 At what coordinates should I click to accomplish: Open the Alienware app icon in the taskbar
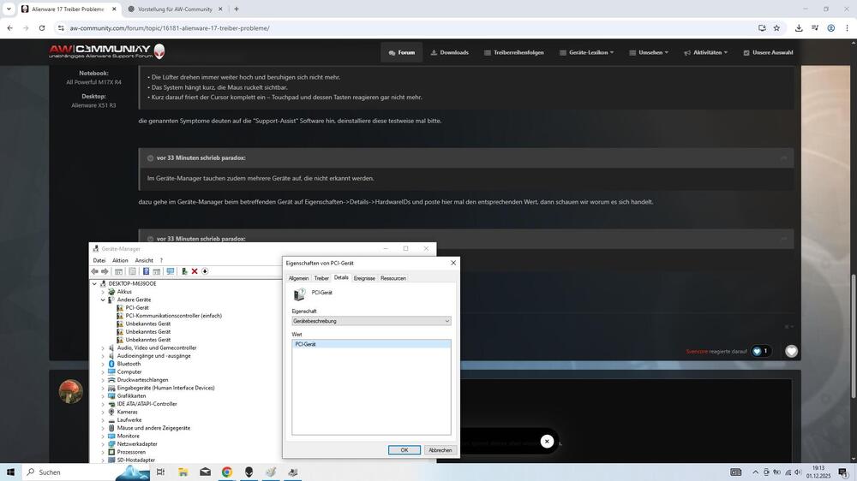pos(249,472)
